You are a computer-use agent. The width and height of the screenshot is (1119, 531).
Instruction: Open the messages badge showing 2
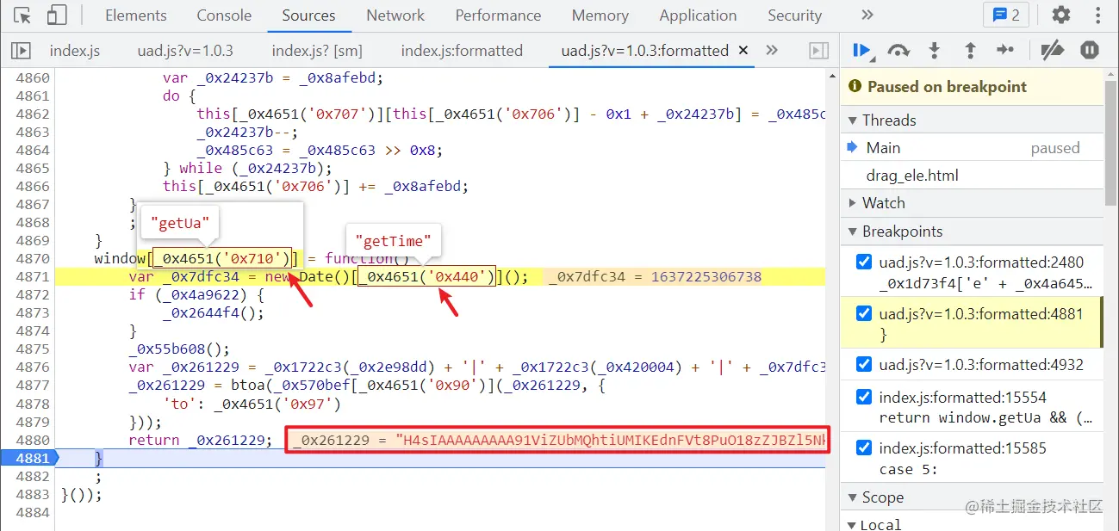pos(1006,15)
